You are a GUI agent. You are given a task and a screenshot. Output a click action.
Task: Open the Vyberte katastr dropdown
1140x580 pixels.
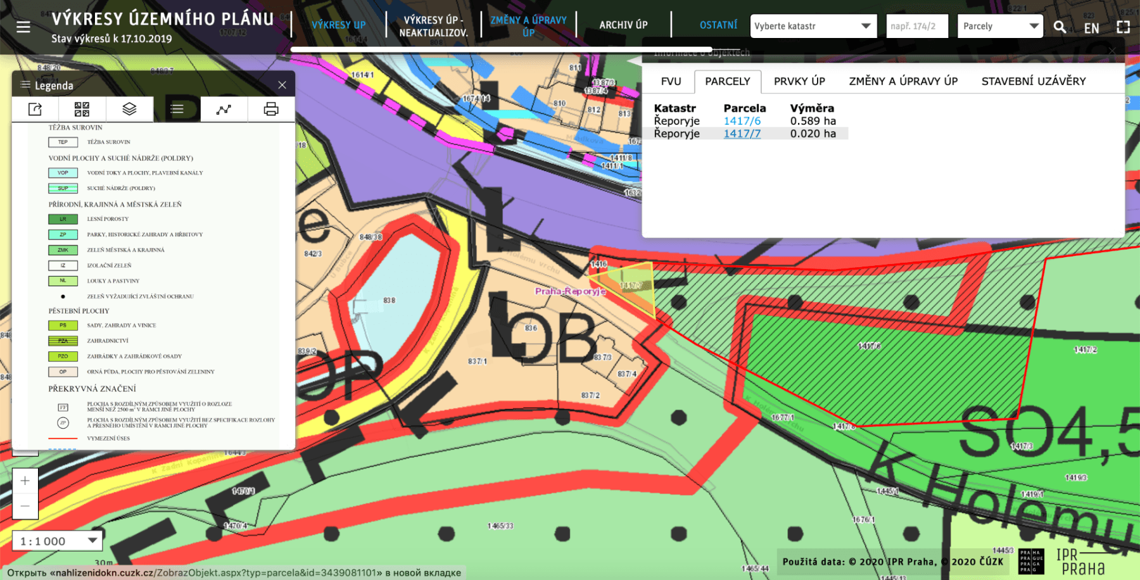(x=813, y=26)
